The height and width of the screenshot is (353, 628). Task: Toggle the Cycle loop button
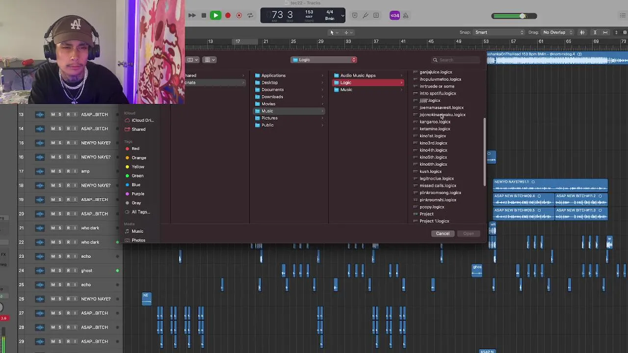(x=250, y=15)
